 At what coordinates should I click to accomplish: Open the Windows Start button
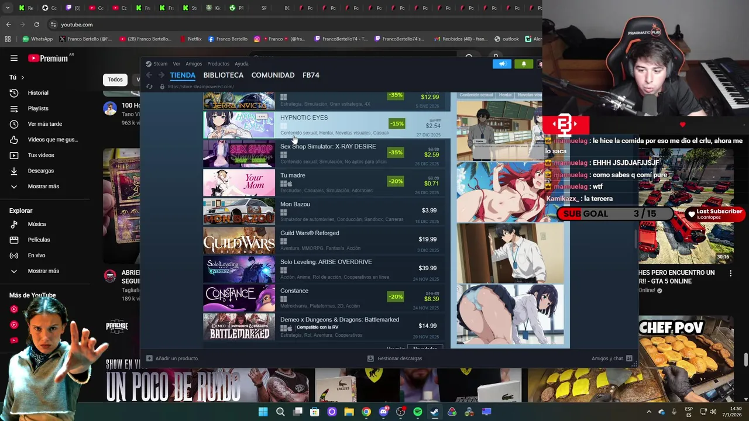pos(263,412)
